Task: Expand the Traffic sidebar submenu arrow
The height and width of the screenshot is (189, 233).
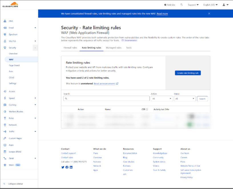Action: click(x=35, y=131)
